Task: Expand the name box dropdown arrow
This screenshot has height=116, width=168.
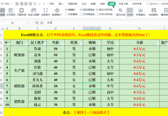Action: tap(26, 23)
